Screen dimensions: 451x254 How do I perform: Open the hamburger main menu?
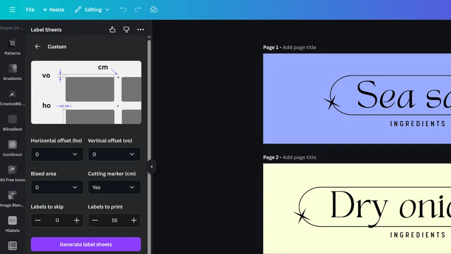tap(12, 9)
